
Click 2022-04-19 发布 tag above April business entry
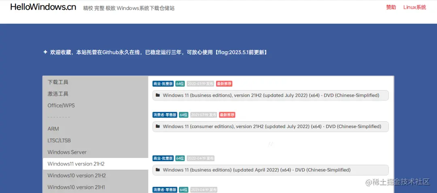[x=200, y=158]
